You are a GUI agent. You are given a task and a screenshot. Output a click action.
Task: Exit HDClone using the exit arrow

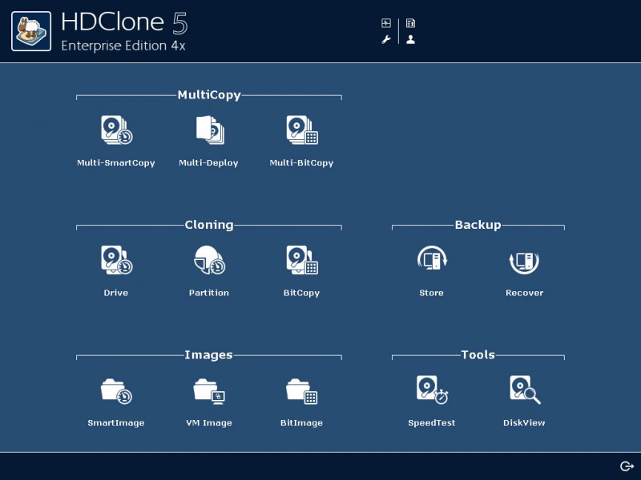point(627,465)
